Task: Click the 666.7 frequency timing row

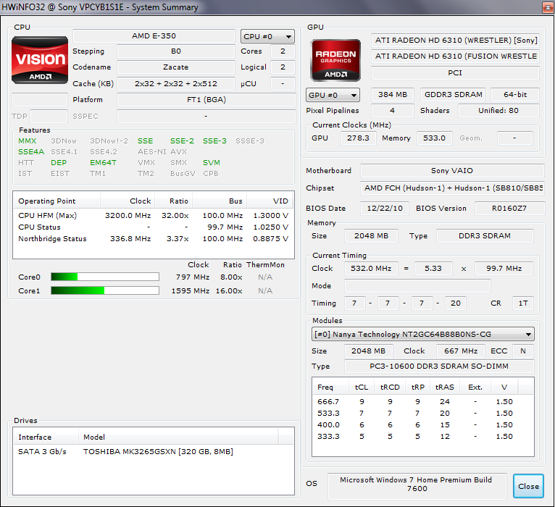Action: click(423, 401)
